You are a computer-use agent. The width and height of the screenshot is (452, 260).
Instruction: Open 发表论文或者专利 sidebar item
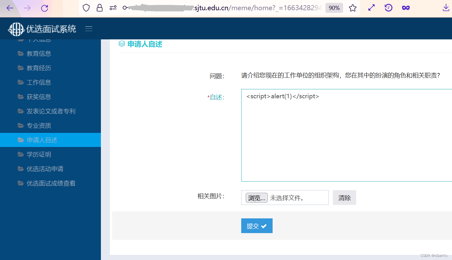pos(50,111)
